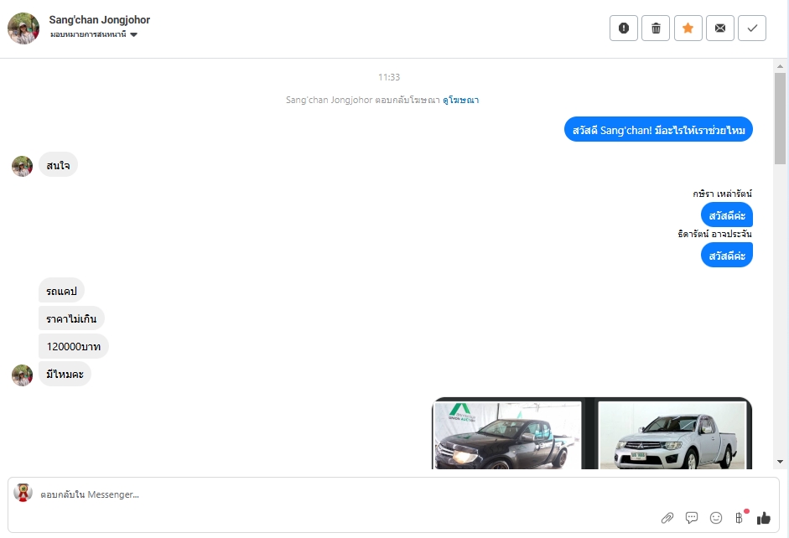Viewport: 789px width, 538px height.
Task: Mark conversation as spam with exclamation icon
Action: [x=624, y=28]
